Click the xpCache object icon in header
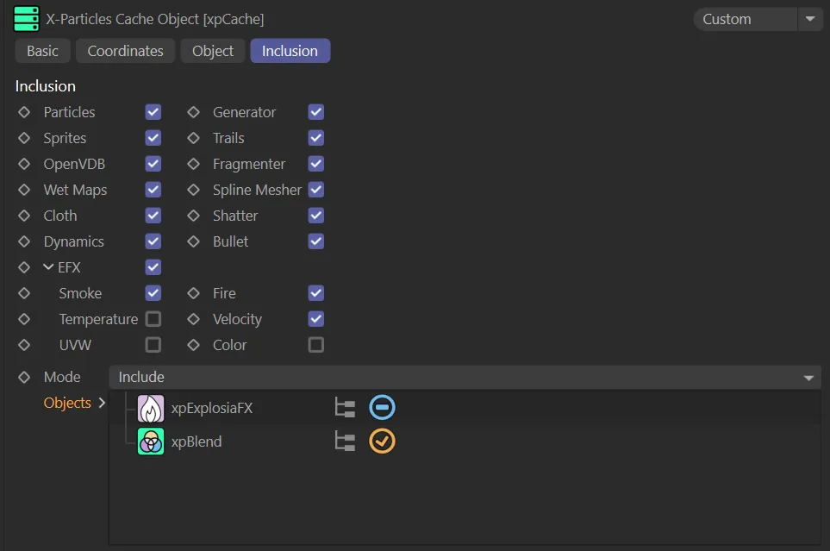830x551 pixels. 27,18
